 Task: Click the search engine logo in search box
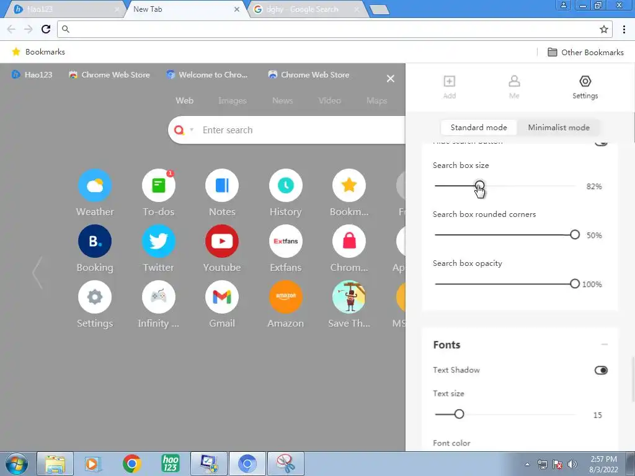pos(179,130)
